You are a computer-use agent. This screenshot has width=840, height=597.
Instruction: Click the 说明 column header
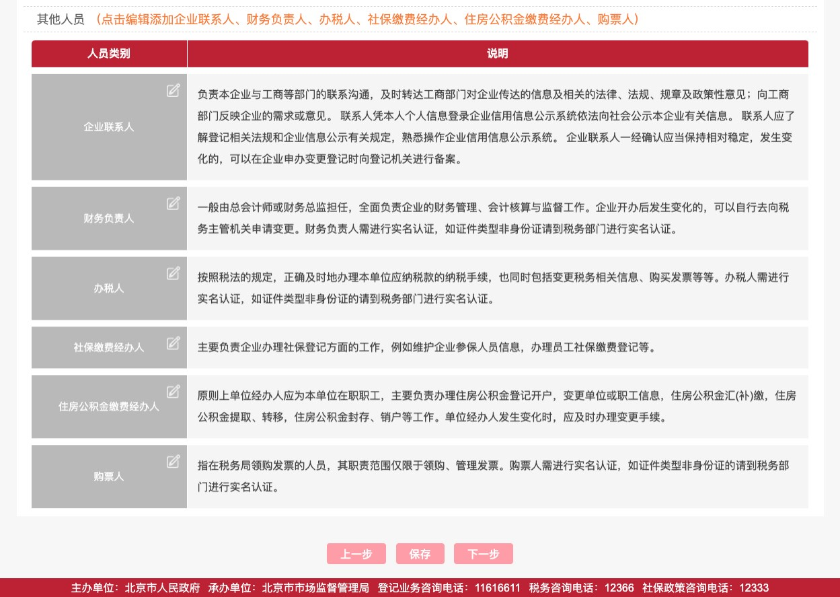coord(497,54)
